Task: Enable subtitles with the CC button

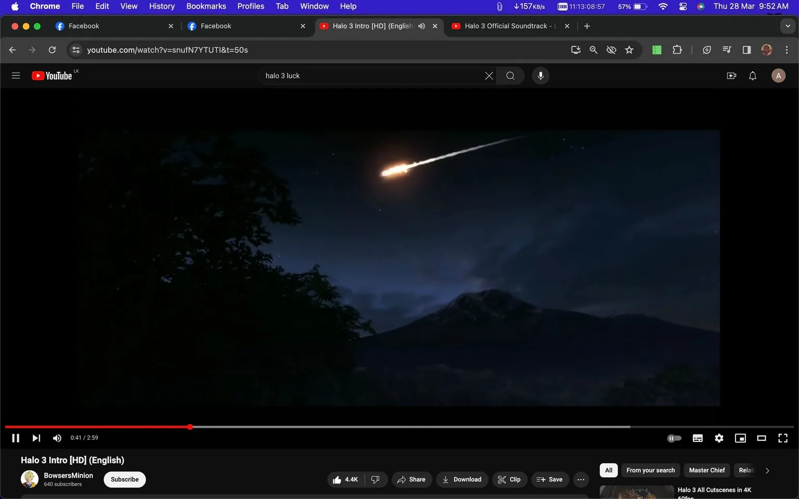Action: click(698, 438)
